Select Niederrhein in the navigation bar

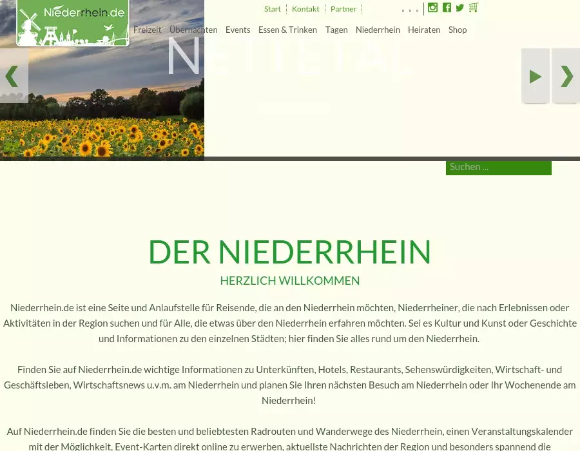point(378,30)
